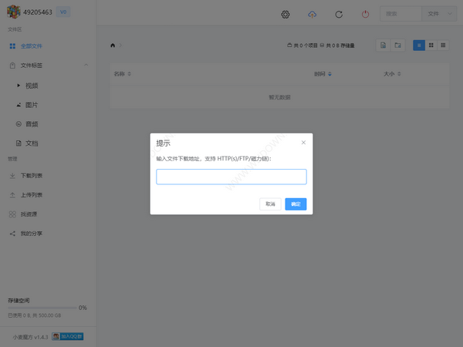Click the 确定 button
Screen dimensions: 463x347
tap(296, 204)
